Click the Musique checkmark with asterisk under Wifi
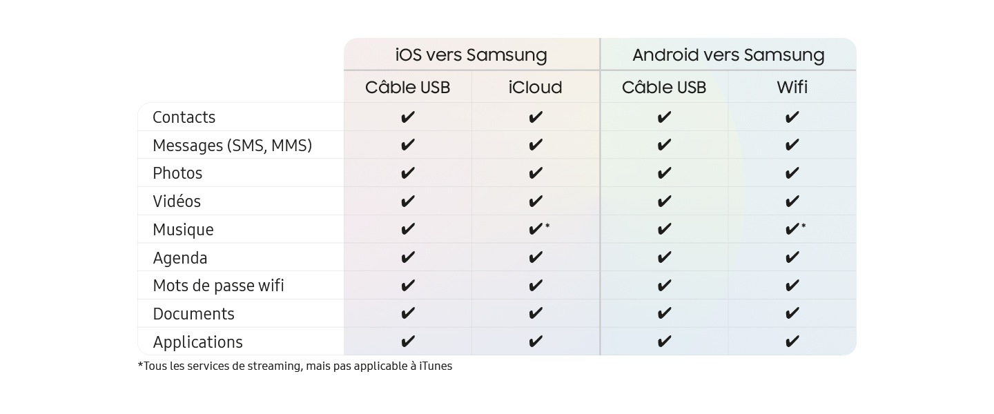 (x=795, y=229)
